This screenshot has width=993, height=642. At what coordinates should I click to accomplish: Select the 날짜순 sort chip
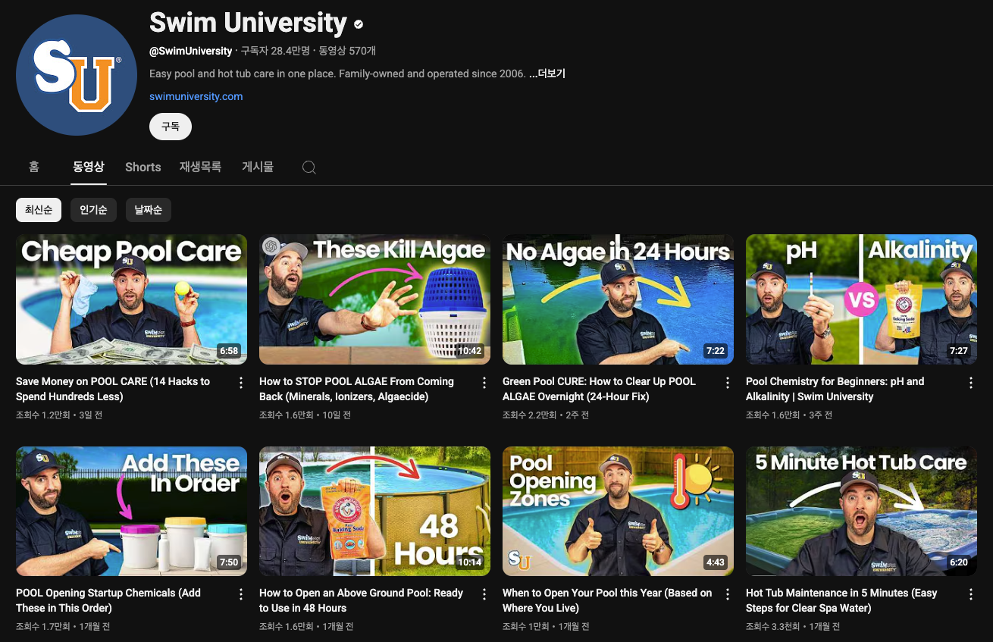click(x=149, y=210)
